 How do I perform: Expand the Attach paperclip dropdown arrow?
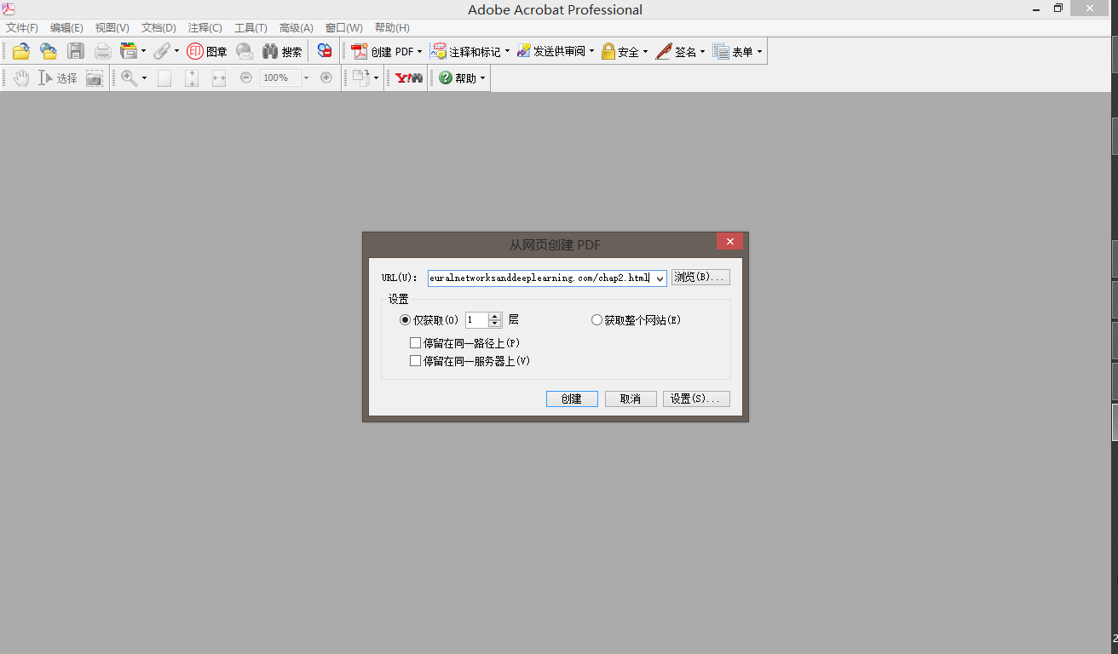pyautogui.click(x=176, y=51)
